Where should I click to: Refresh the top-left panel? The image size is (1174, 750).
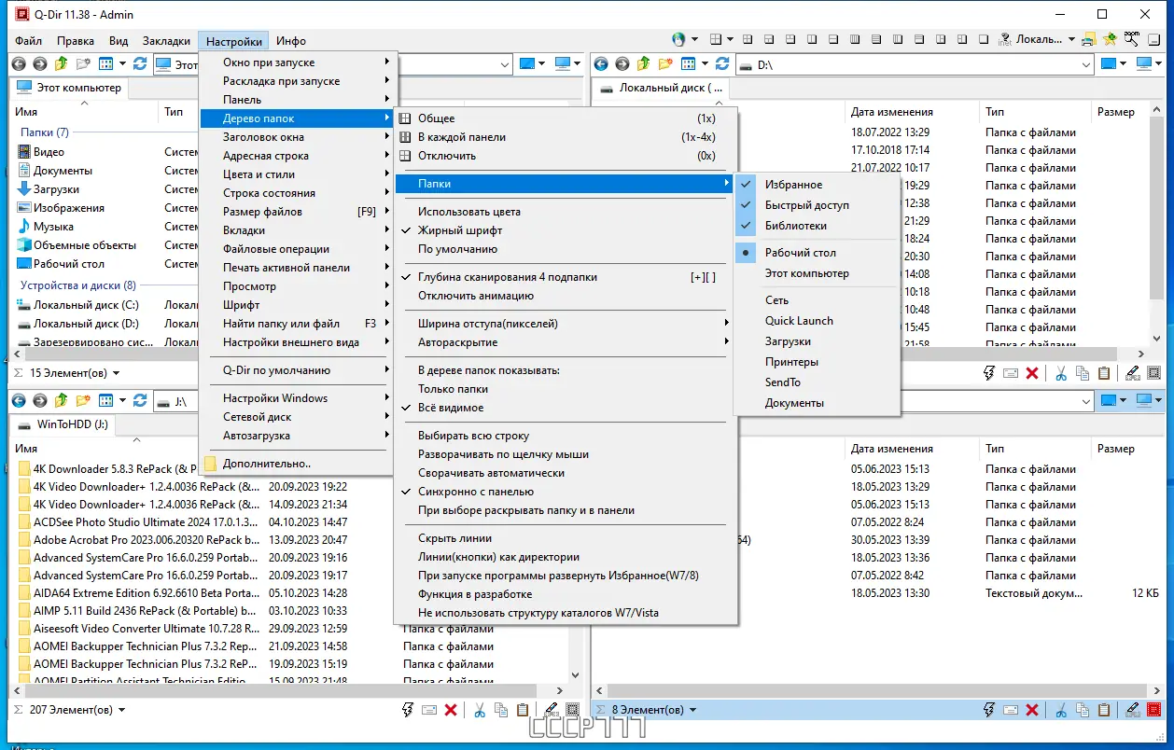140,64
